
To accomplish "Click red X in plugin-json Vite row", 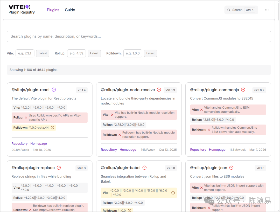I will (201, 188).
